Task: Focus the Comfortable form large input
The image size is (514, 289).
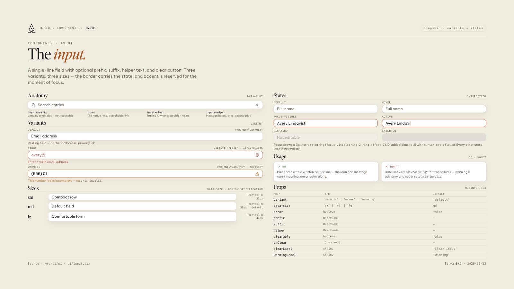Action: point(142,216)
